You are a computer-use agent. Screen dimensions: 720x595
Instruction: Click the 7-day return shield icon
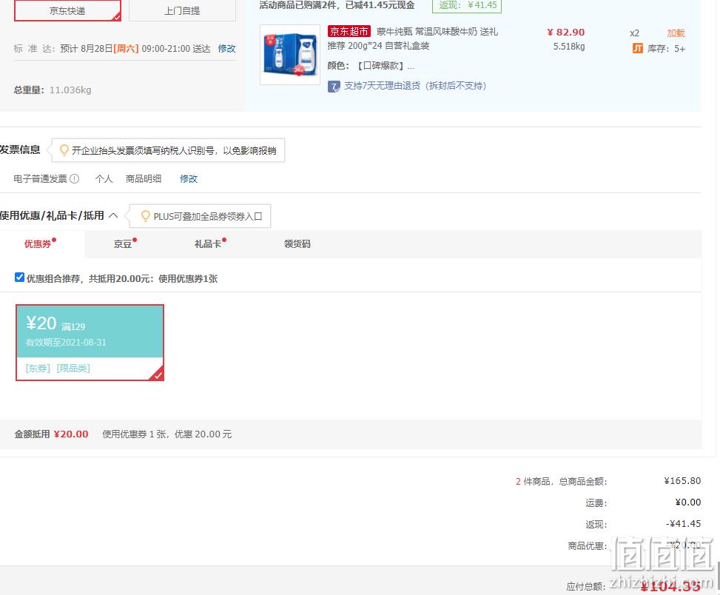pos(334,87)
